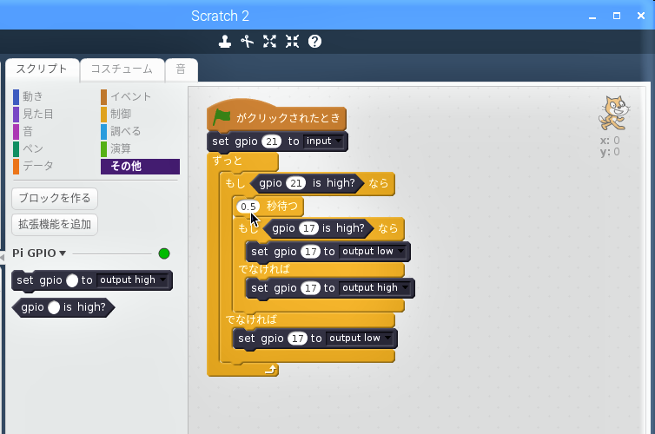Click the ブロックを作る button
This screenshot has height=434, width=655.
point(55,198)
